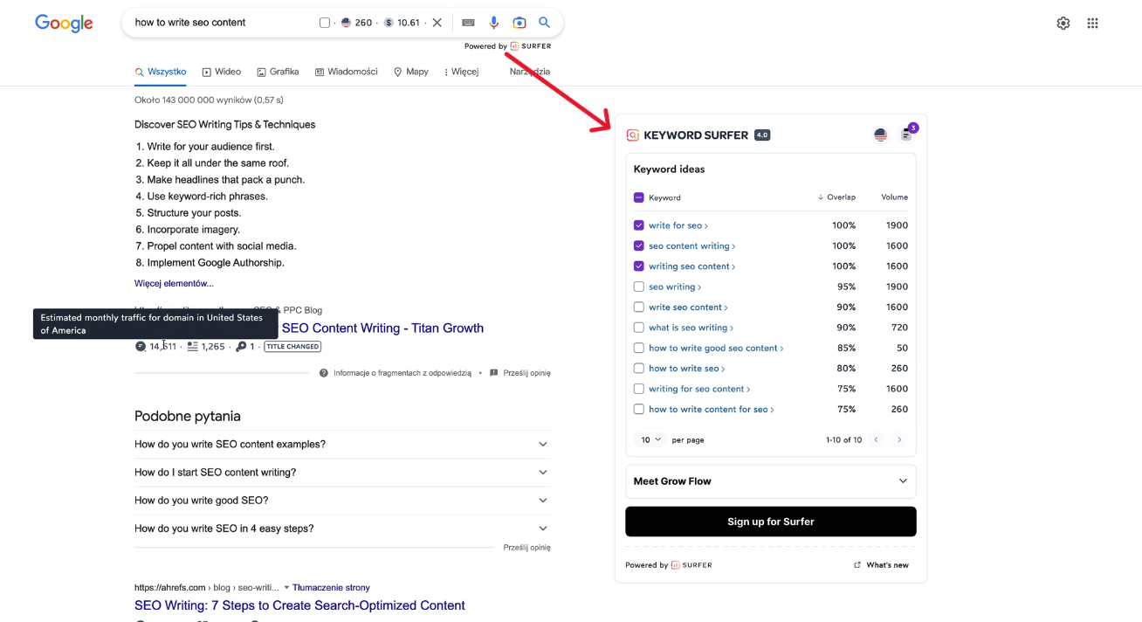Switch to the Wideo tab

[222, 72]
